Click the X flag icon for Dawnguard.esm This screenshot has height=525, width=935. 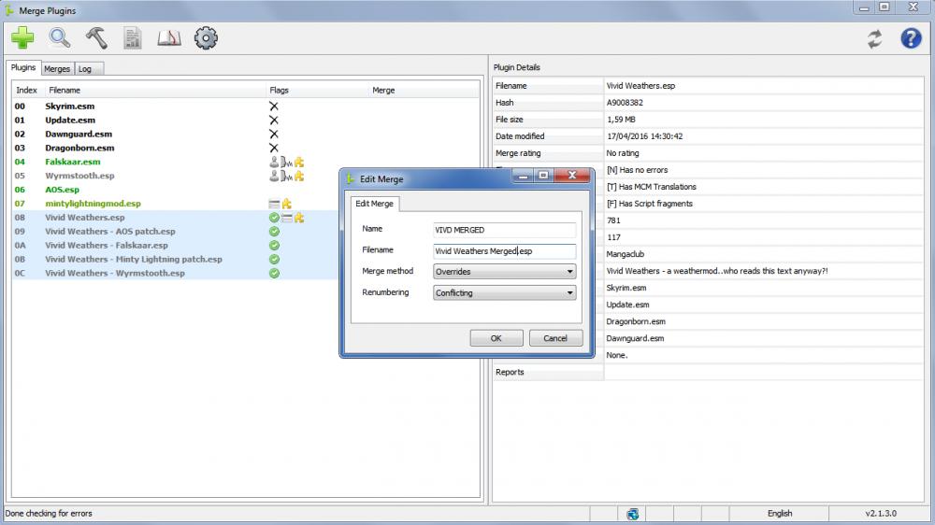[x=274, y=135]
